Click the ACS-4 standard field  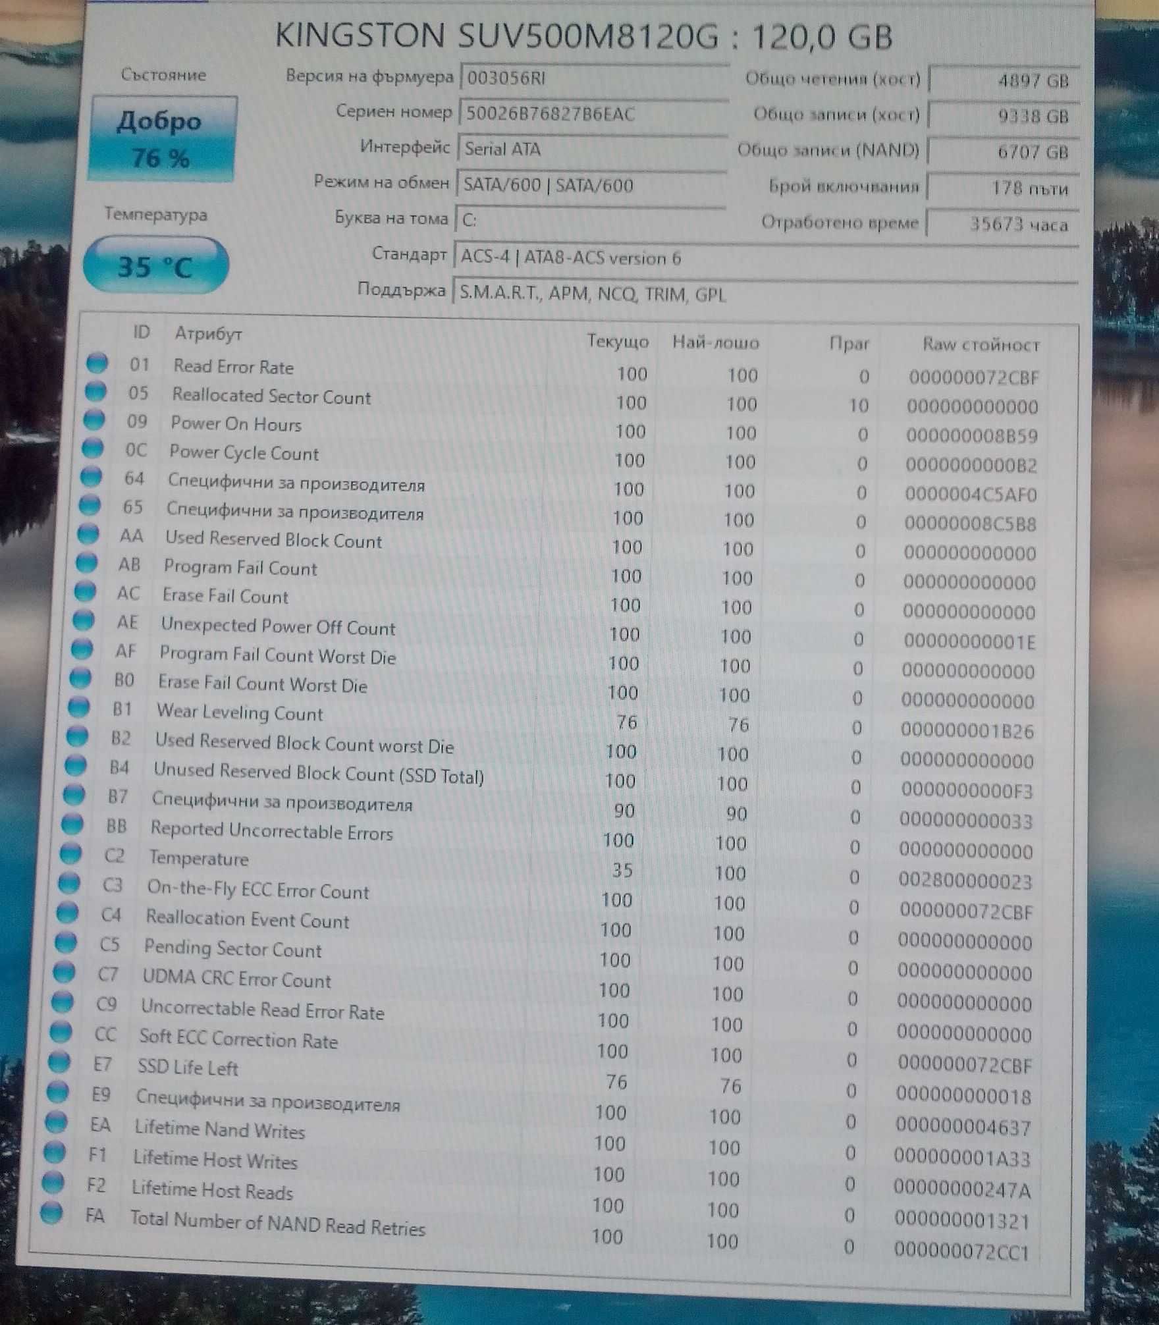(766, 257)
